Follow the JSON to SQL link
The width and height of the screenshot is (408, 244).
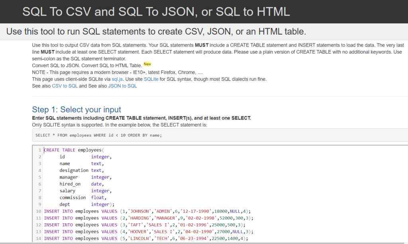(122, 86)
